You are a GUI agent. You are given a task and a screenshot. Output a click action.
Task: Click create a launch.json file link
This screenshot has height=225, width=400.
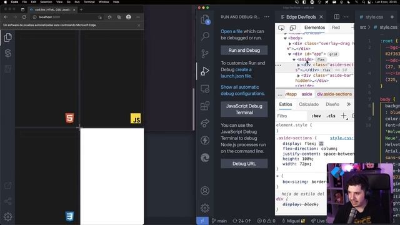click(236, 72)
